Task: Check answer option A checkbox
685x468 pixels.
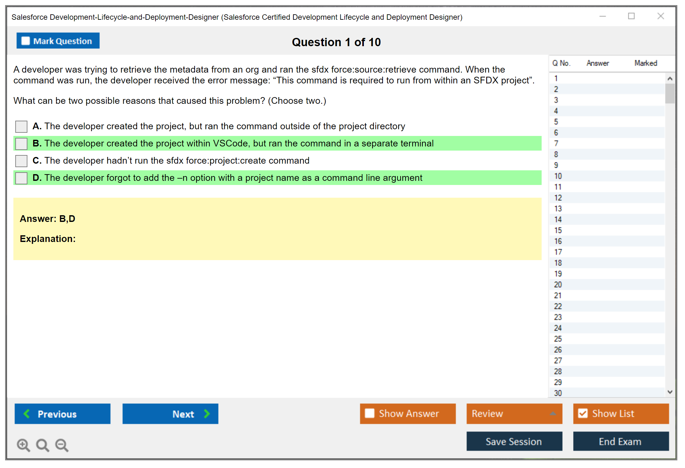Action: click(x=21, y=126)
